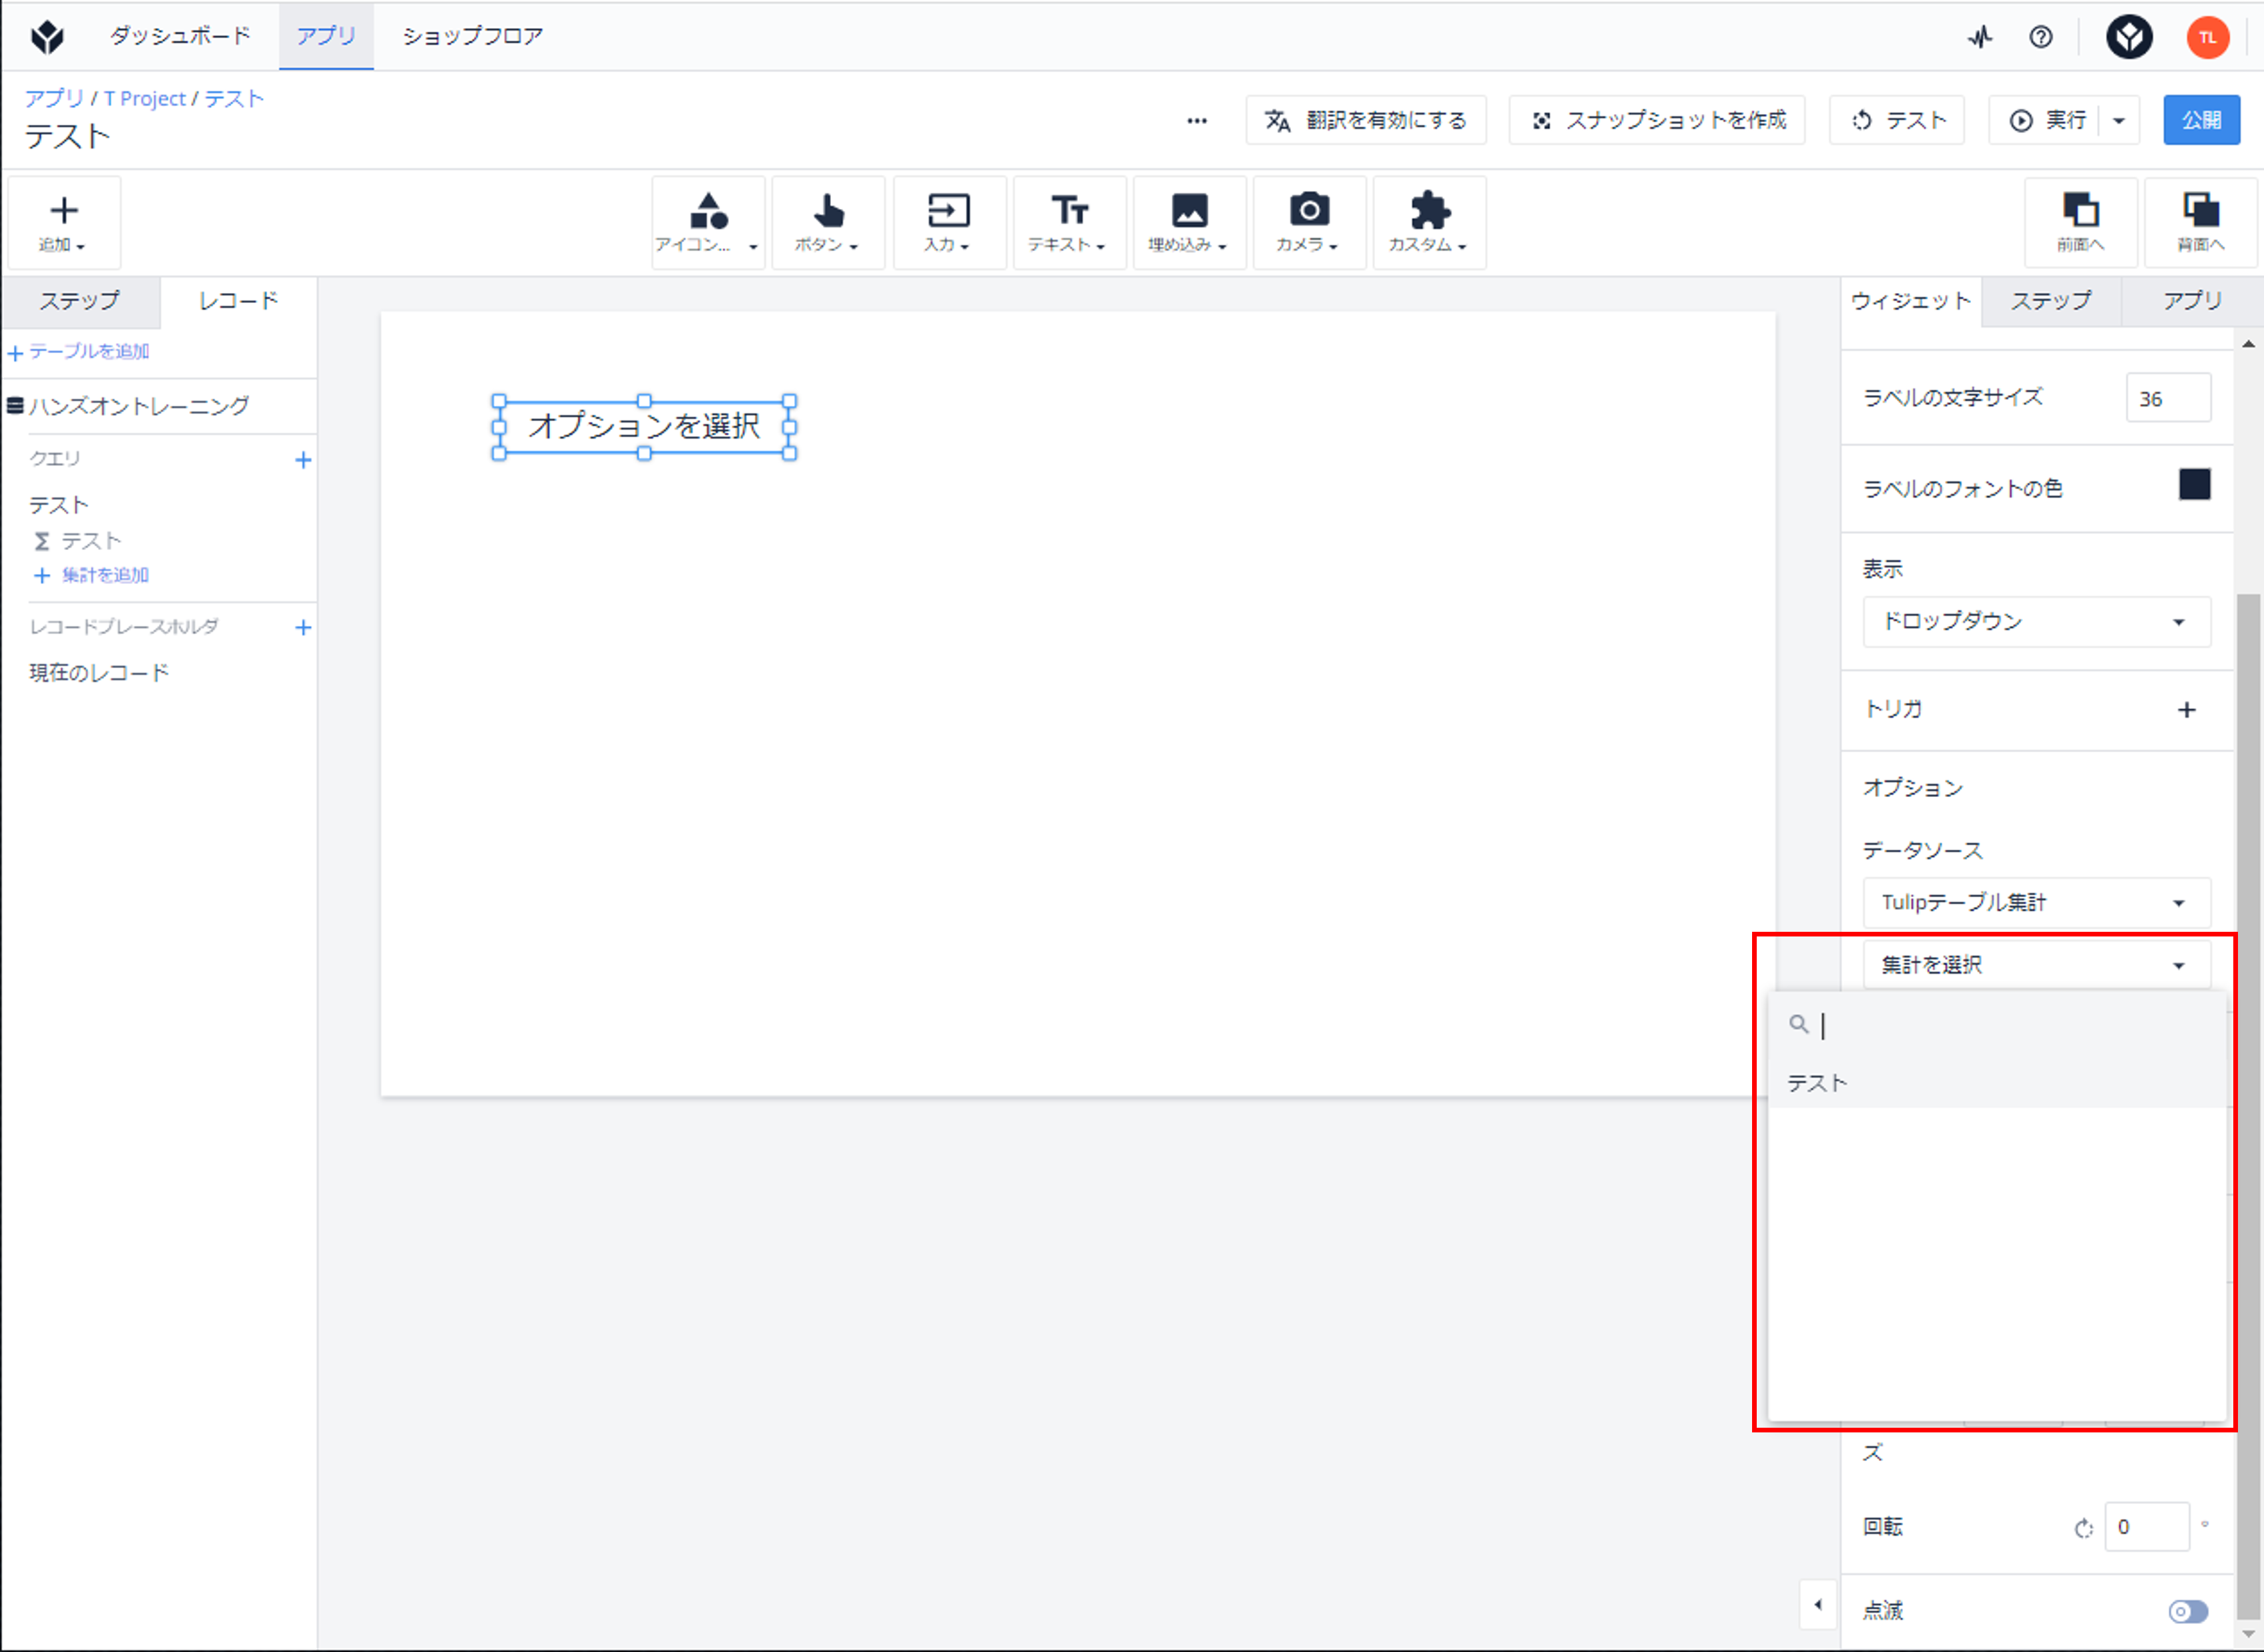This screenshot has width=2264, height=1652.
Task: Click 集計を追加 link
Action: click(x=92, y=575)
